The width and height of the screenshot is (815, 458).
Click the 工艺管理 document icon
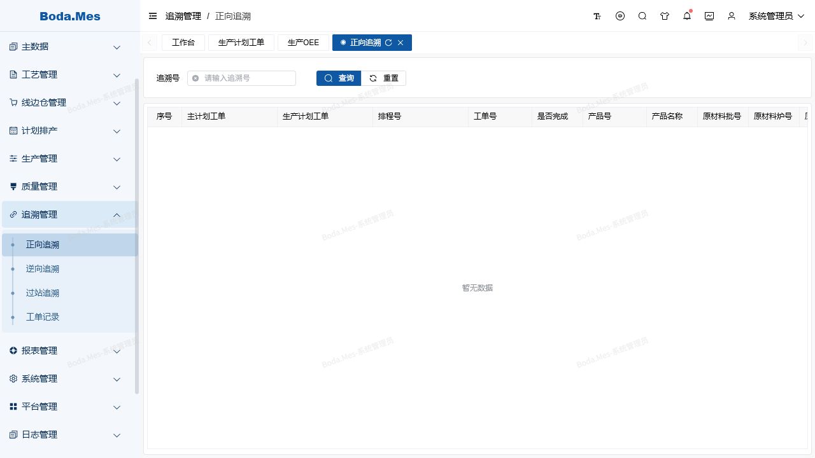coord(13,75)
